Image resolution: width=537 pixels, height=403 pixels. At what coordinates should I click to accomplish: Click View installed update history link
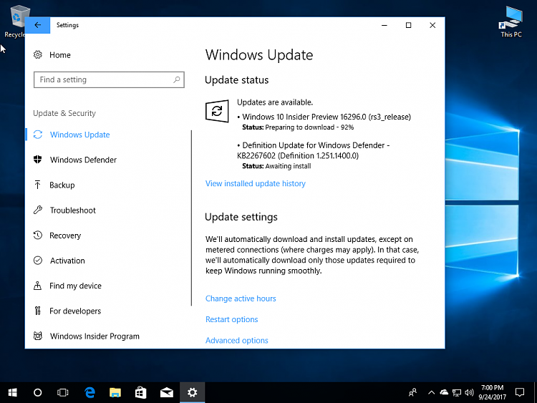[256, 183]
